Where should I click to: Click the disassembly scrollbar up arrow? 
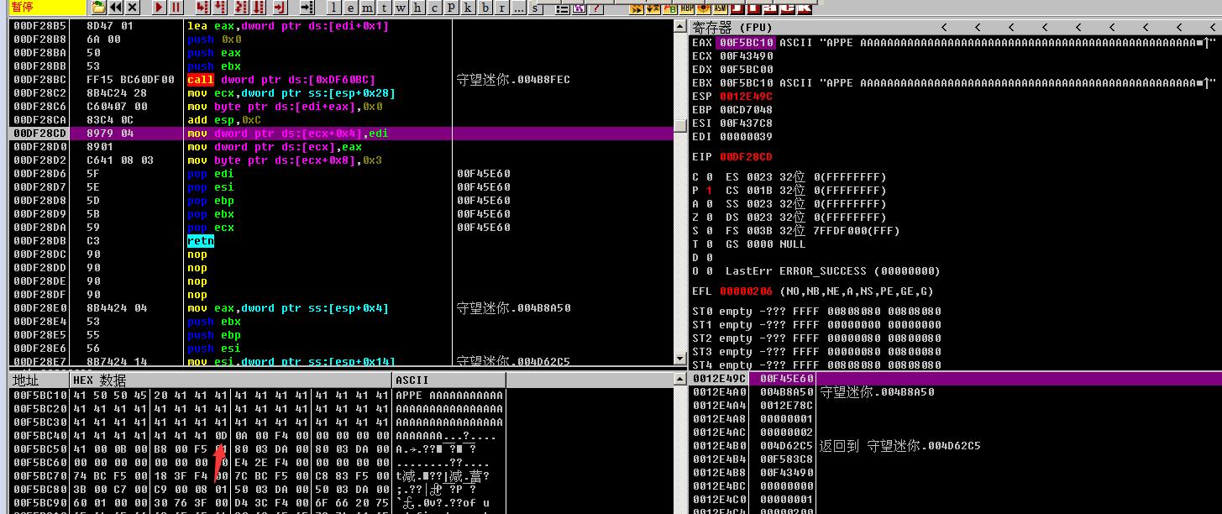[x=680, y=26]
